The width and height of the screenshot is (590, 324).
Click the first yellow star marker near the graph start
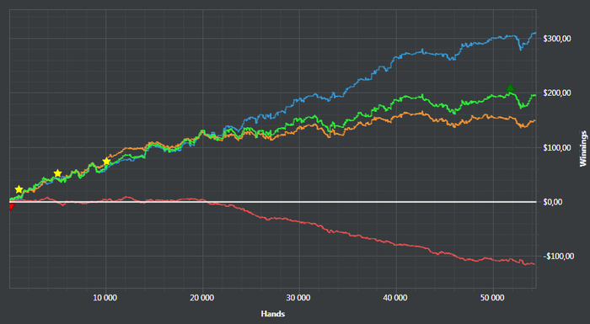point(19,189)
